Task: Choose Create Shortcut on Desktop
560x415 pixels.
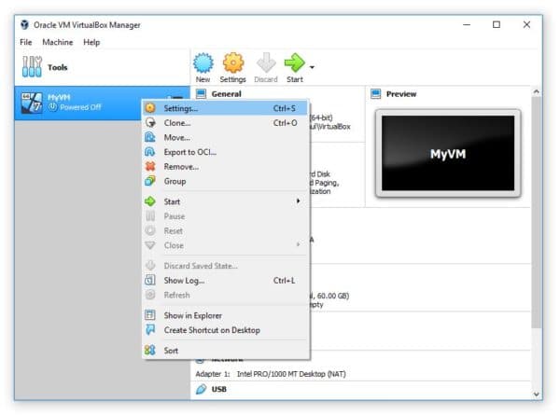Action: click(212, 330)
